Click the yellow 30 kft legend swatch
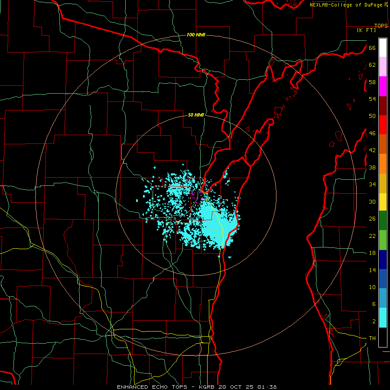 tap(383, 201)
